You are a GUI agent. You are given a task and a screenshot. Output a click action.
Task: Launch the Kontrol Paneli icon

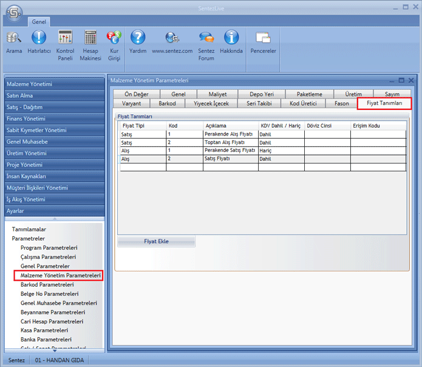click(65, 46)
